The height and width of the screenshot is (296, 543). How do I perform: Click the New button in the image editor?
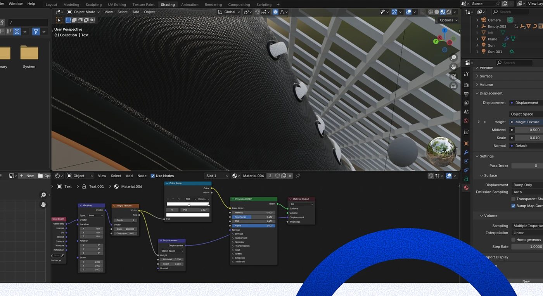pyautogui.click(x=27, y=176)
